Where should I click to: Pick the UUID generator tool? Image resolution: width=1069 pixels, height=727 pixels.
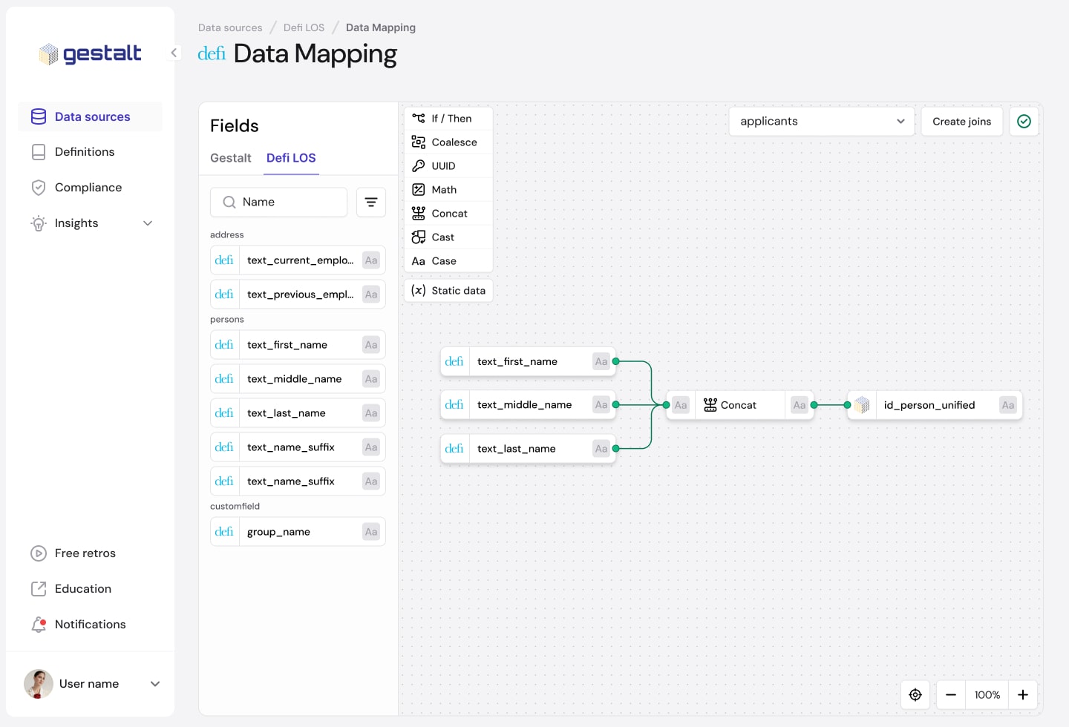coord(448,165)
